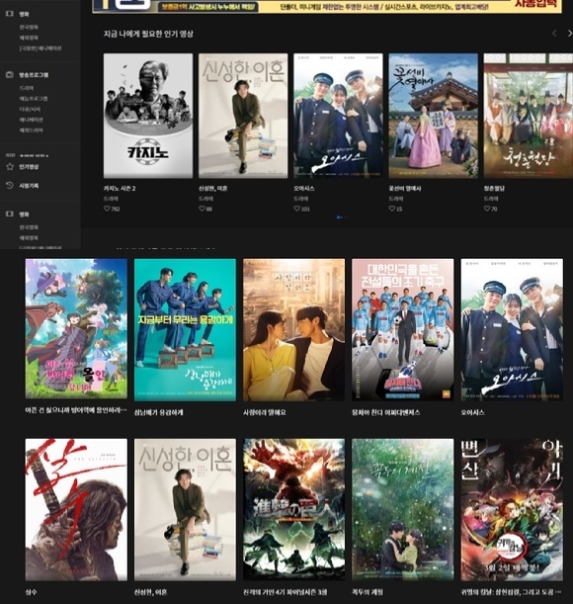Click the 성난매가 용감하게 title text
Screen dimensions: 573x604
(x=159, y=412)
